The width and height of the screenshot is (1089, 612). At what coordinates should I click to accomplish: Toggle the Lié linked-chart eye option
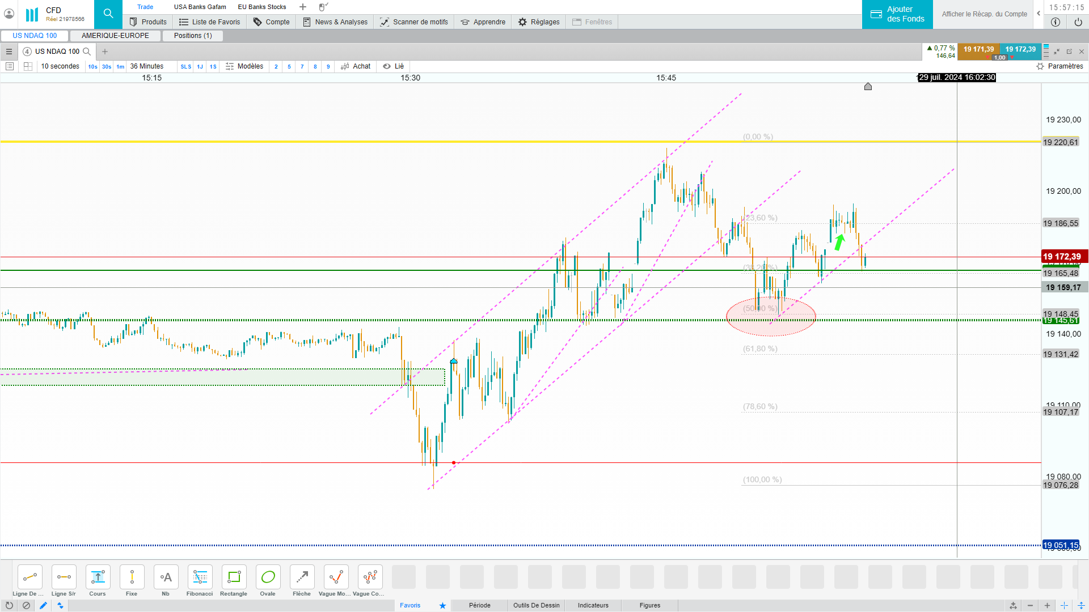(x=393, y=66)
